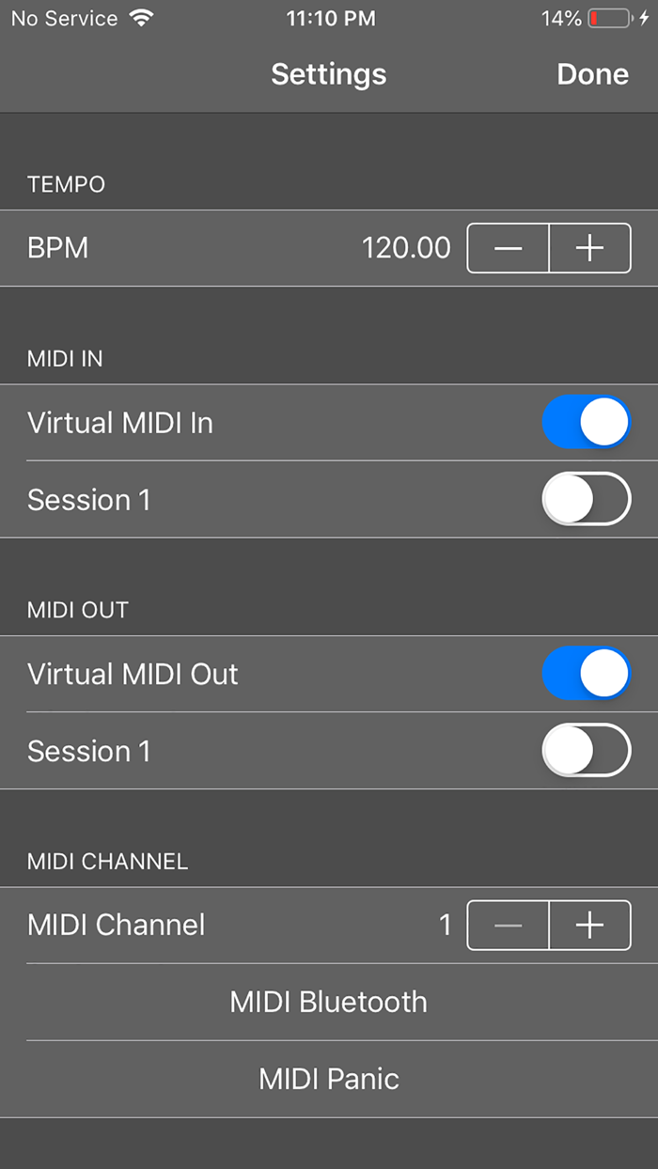Tap the BPM value 120.00
Viewport: 658px width, 1169px height.
coord(406,248)
